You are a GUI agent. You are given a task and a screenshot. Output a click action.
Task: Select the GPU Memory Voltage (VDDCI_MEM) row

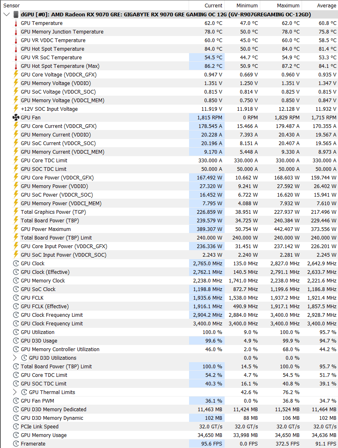point(169,100)
